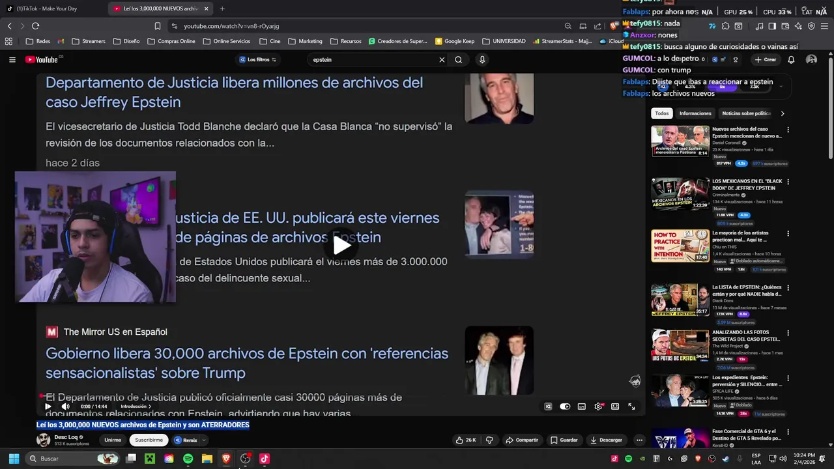Open Brave main hamburger menu
Image resolution: width=834 pixels, height=469 pixels.
pyautogui.click(x=824, y=26)
